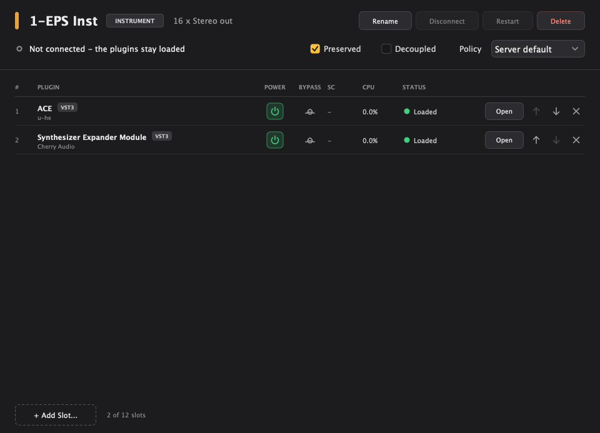Toggle power for Synthesizer Expander Module
The image size is (600, 433).
275,140
